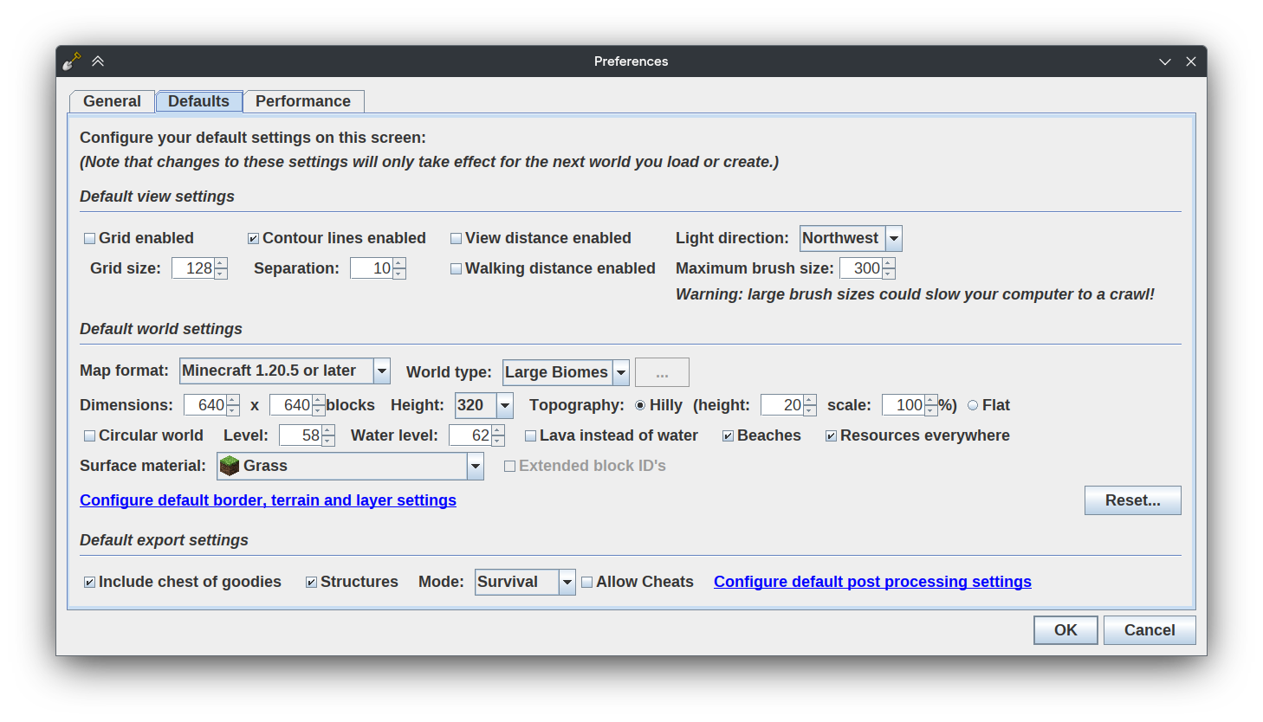Expand the Map format combo box
1263x722 pixels.
[x=381, y=371]
